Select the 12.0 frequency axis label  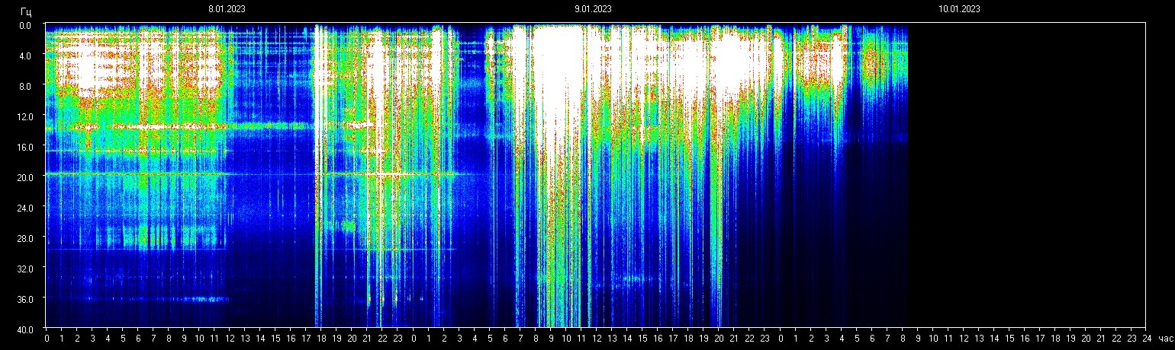pyautogui.click(x=24, y=116)
